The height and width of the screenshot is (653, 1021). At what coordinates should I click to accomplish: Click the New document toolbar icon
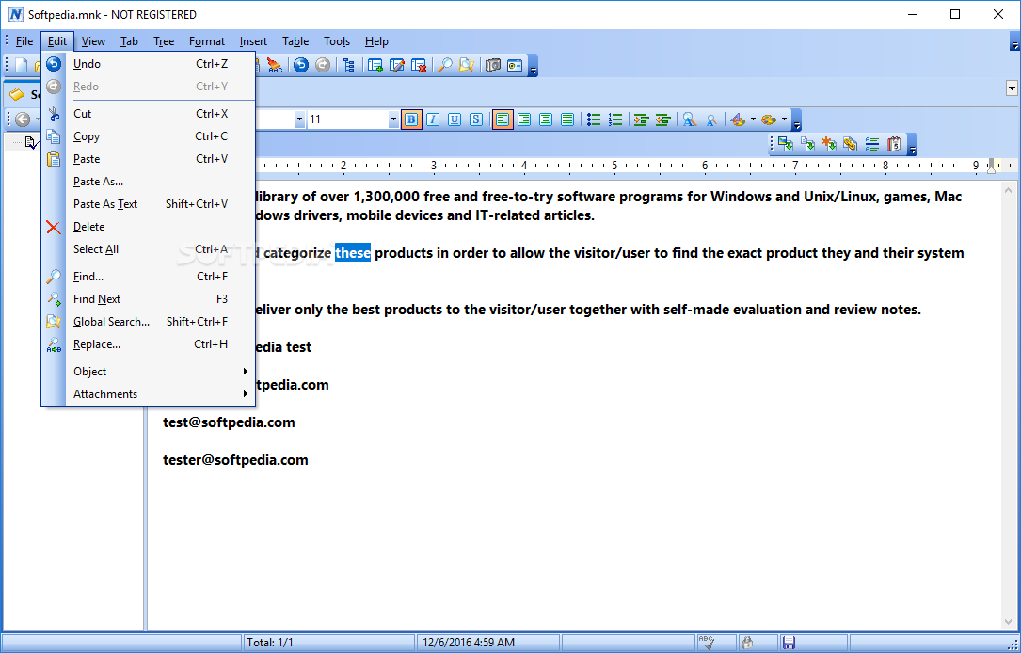[x=22, y=65]
